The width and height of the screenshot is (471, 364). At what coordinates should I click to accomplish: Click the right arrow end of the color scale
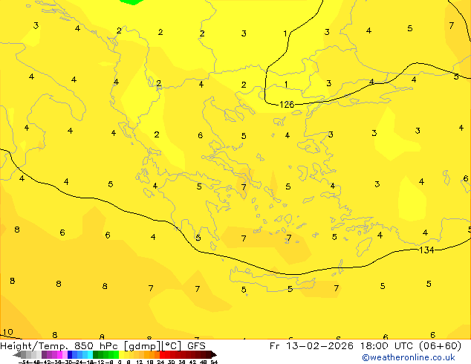(214, 354)
